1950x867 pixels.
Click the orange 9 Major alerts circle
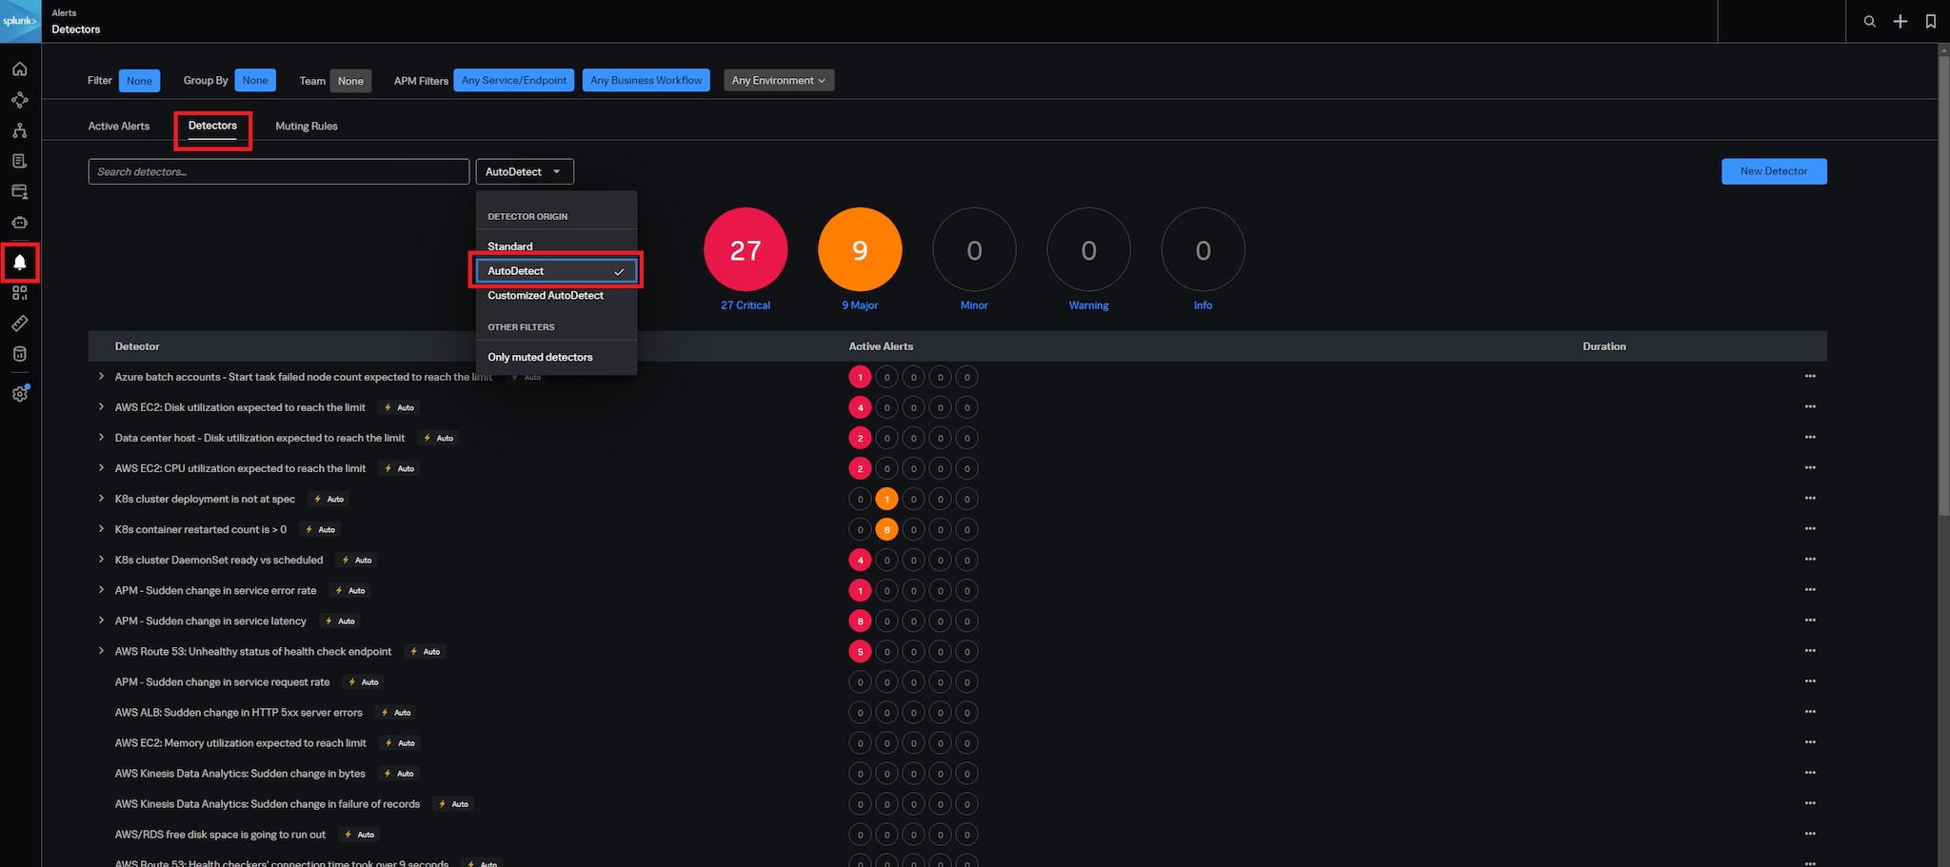(x=860, y=249)
